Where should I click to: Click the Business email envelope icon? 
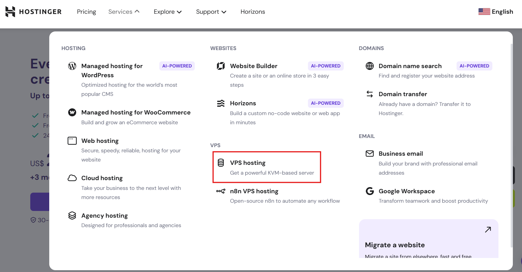pos(370,154)
